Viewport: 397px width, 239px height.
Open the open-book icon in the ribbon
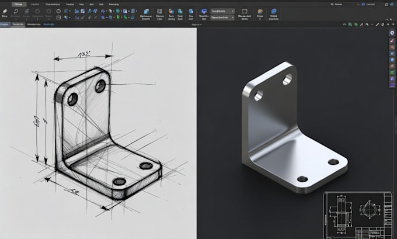point(159,12)
